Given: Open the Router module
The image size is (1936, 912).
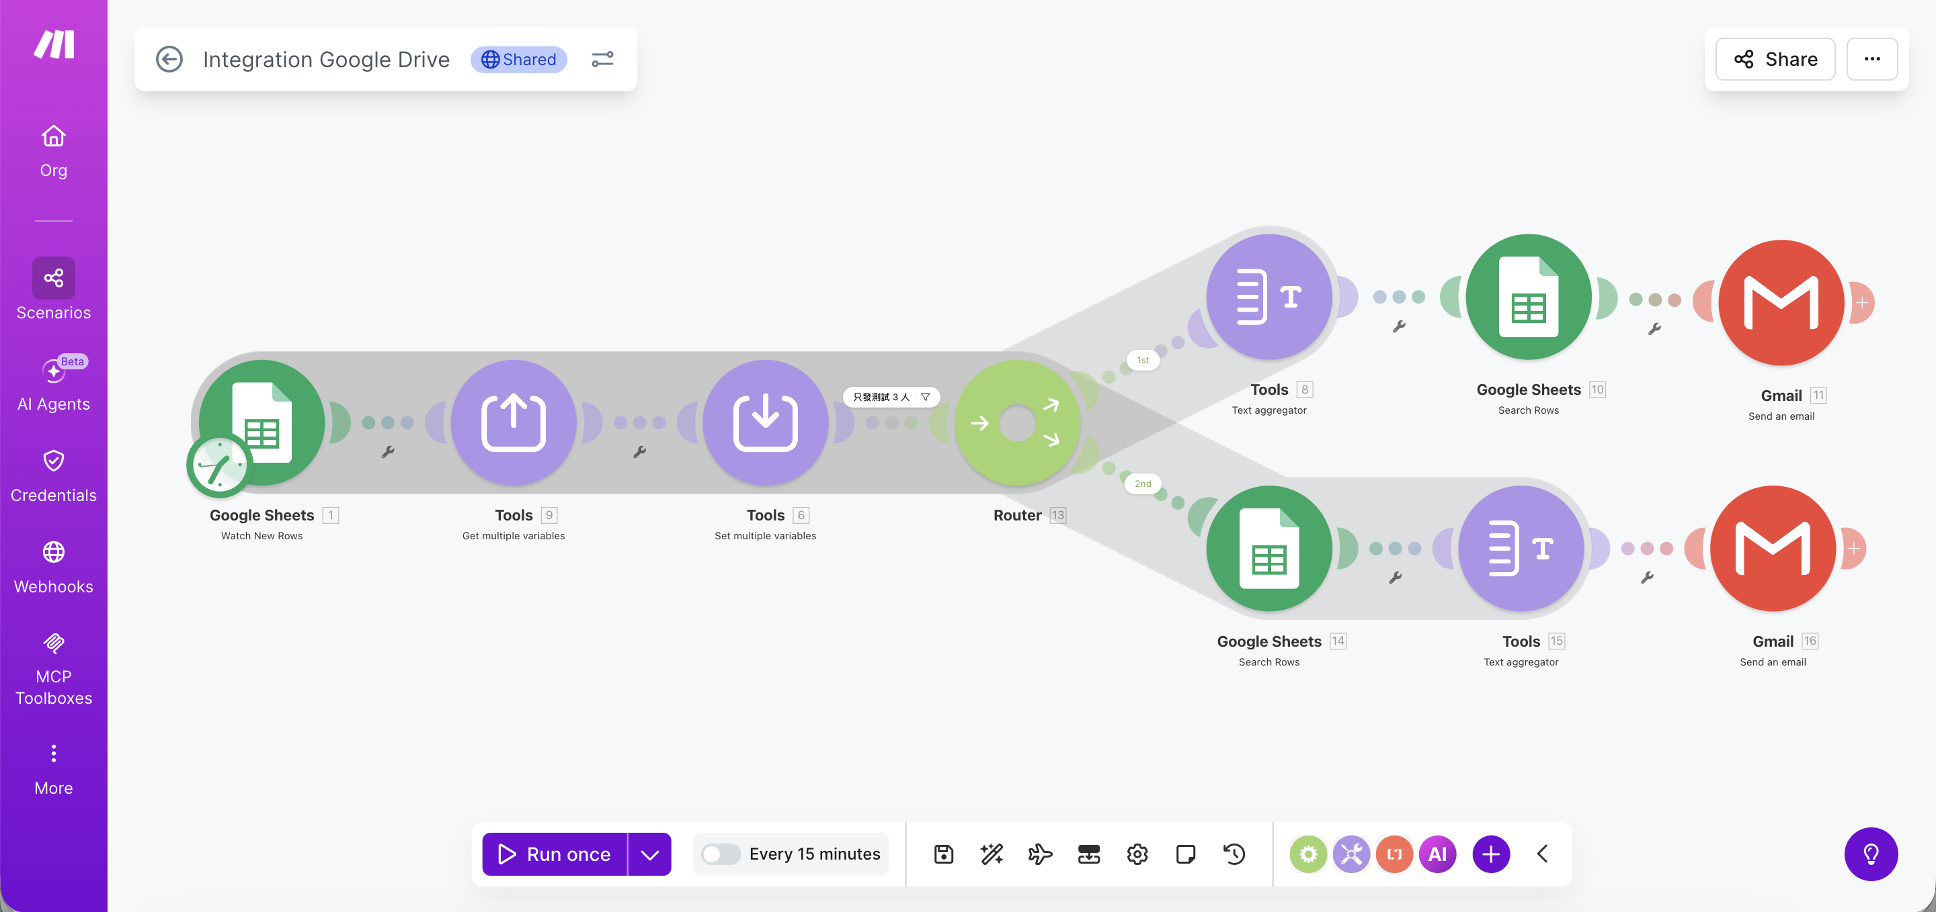Looking at the screenshot, I should tap(1018, 422).
